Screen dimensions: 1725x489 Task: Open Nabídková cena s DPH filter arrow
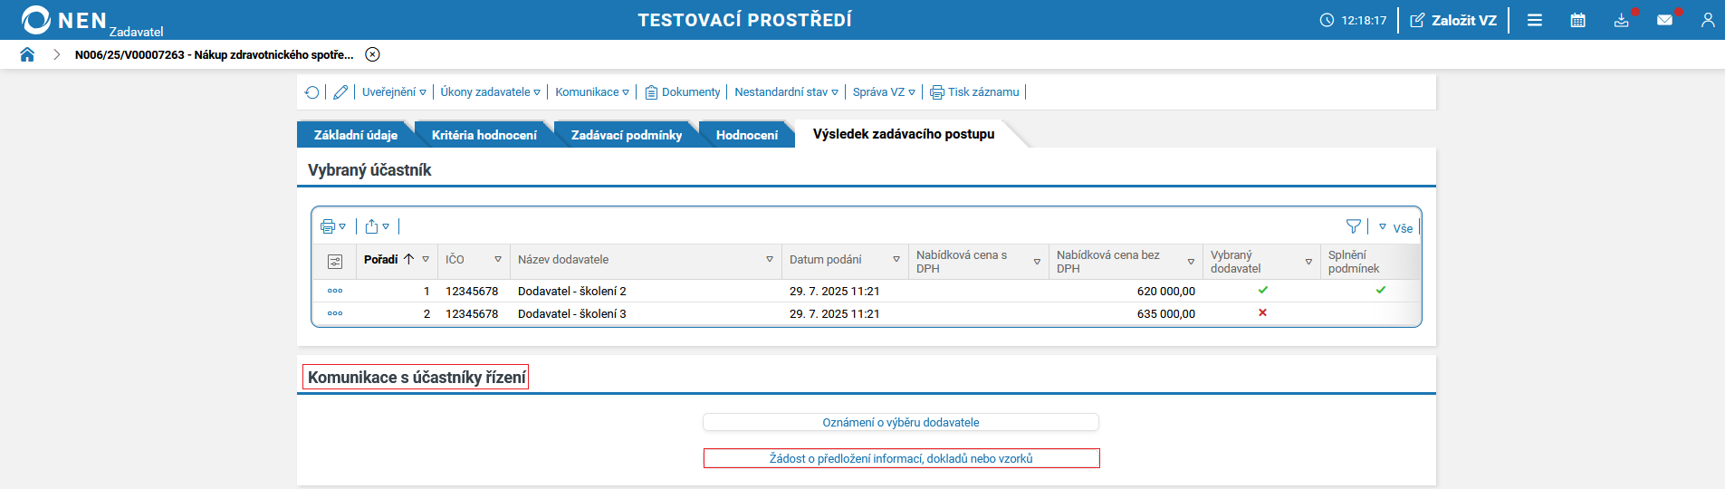coord(1037,262)
